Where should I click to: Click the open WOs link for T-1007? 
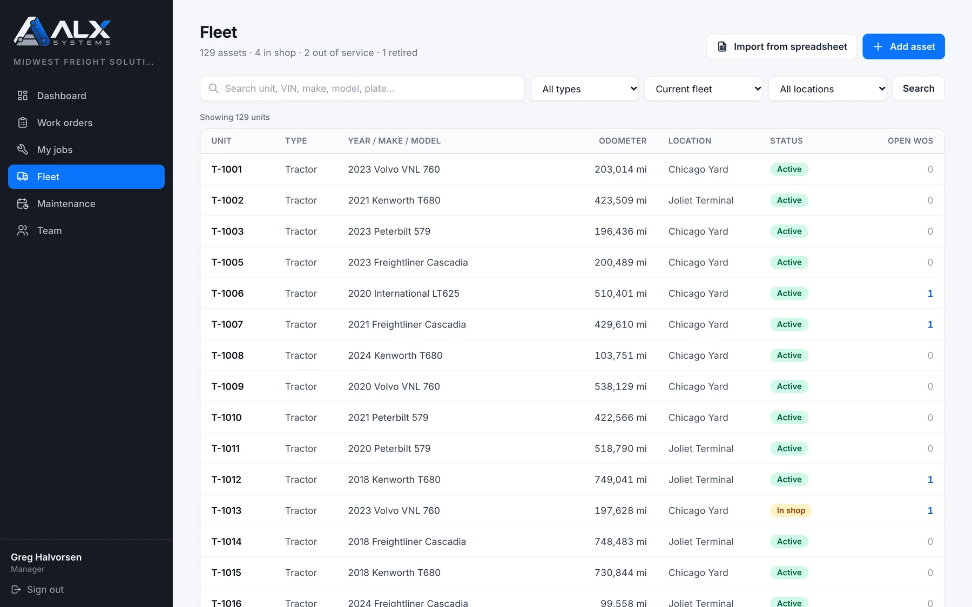point(930,324)
